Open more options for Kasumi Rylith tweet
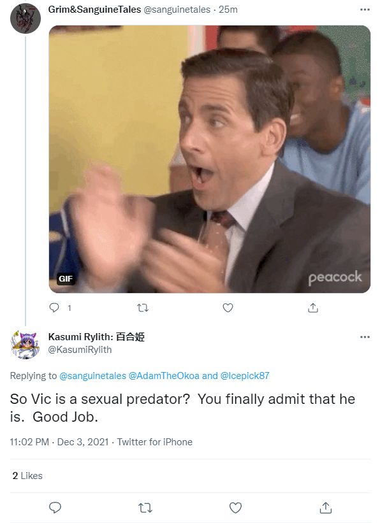 point(365,337)
